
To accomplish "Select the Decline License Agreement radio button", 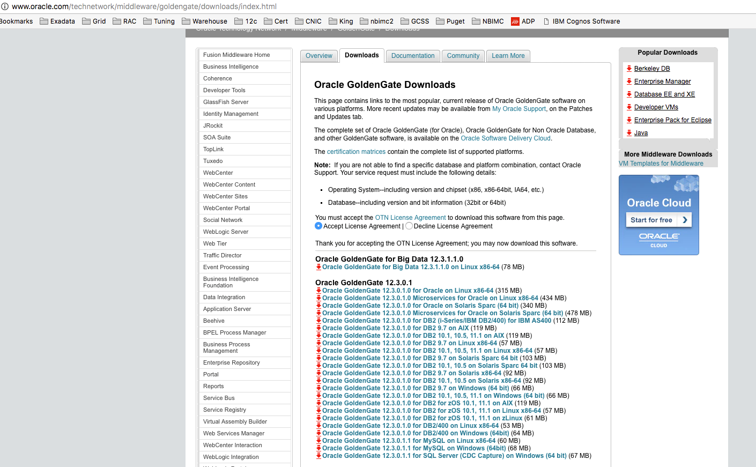I will (409, 226).
